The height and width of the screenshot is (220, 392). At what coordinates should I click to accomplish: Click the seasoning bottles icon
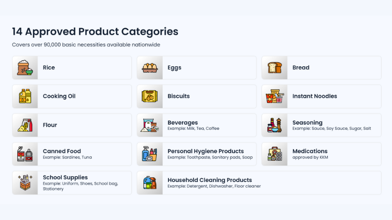coord(275,125)
